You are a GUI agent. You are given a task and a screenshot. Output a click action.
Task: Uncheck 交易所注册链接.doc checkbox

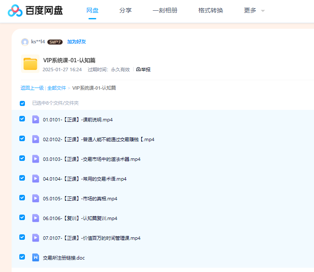coord(22,257)
